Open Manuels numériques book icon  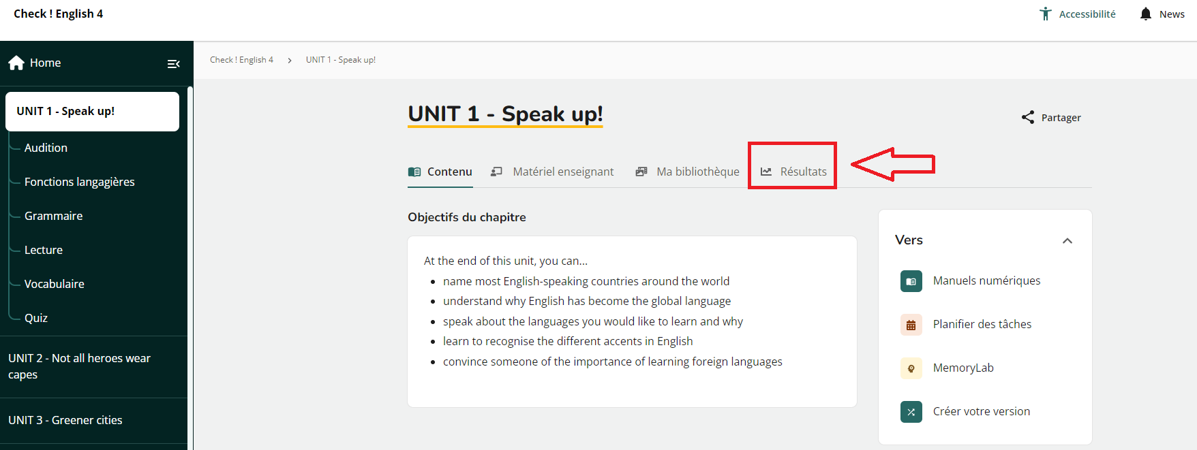pos(911,281)
